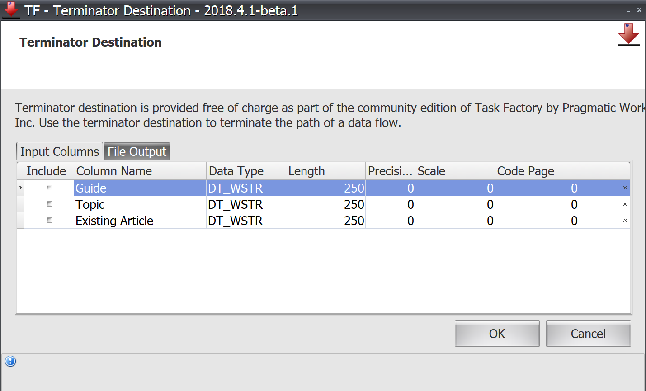Click the Guide row selector arrow
This screenshot has height=391, width=646.
[x=20, y=188]
